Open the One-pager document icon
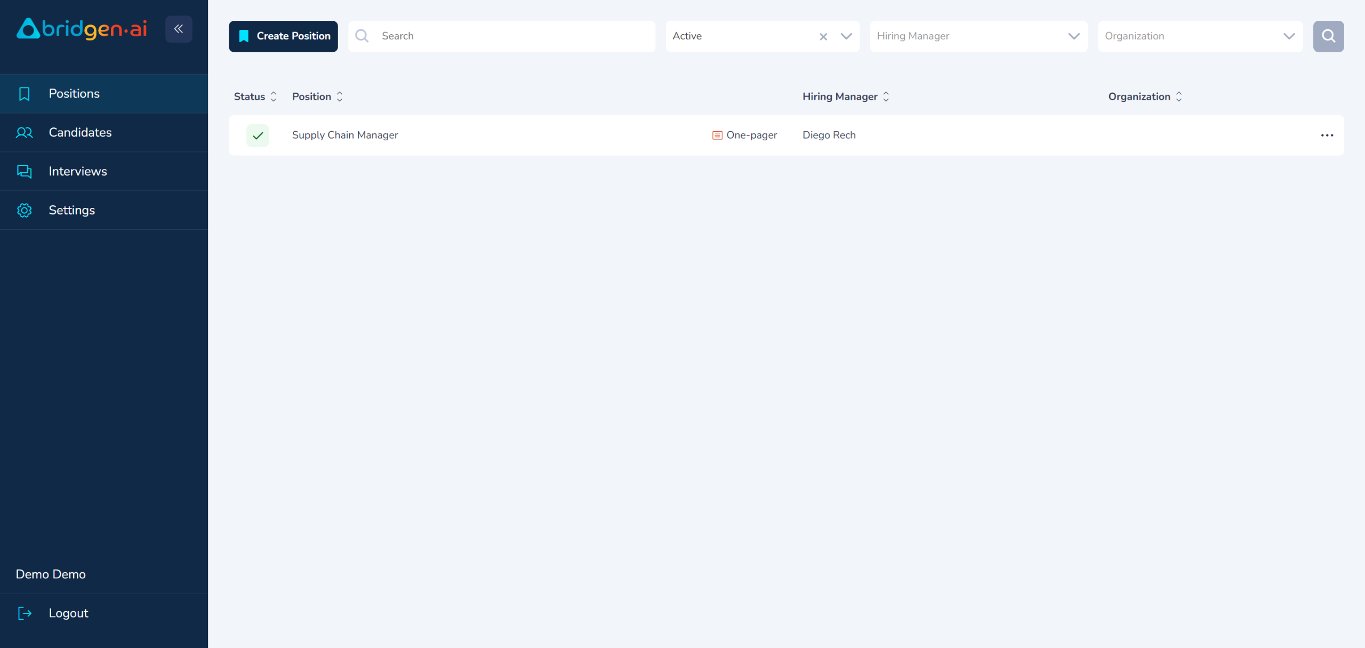This screenshot has height=648, width=1365. coord(717,135)
